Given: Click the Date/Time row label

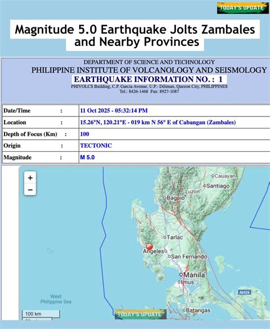Looking at the screenshot, I should point(17,111).
